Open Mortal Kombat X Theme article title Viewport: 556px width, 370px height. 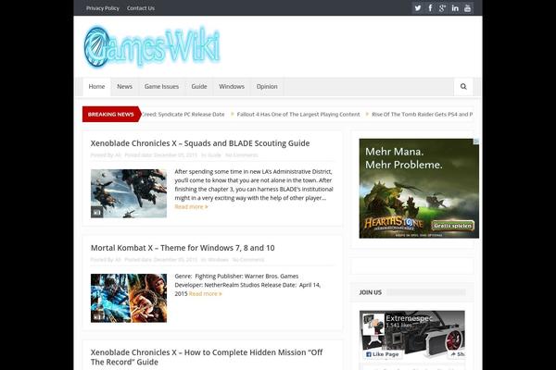pos(183,248)
